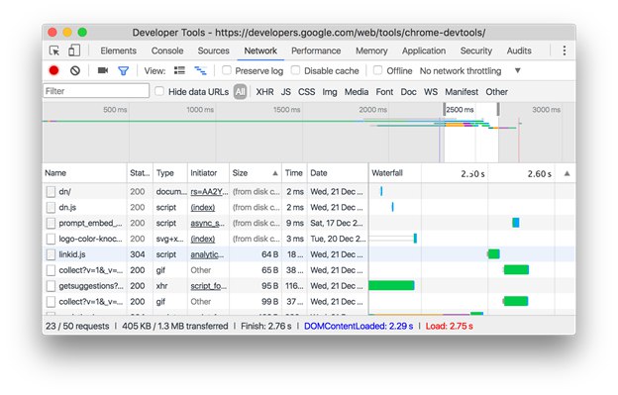Open the network throttling dropdown arrow
618x395 pixels.
point(518,70)
